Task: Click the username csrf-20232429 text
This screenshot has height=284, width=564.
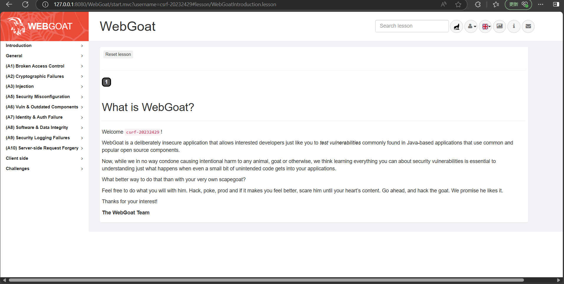Action: tap(143, 132)
